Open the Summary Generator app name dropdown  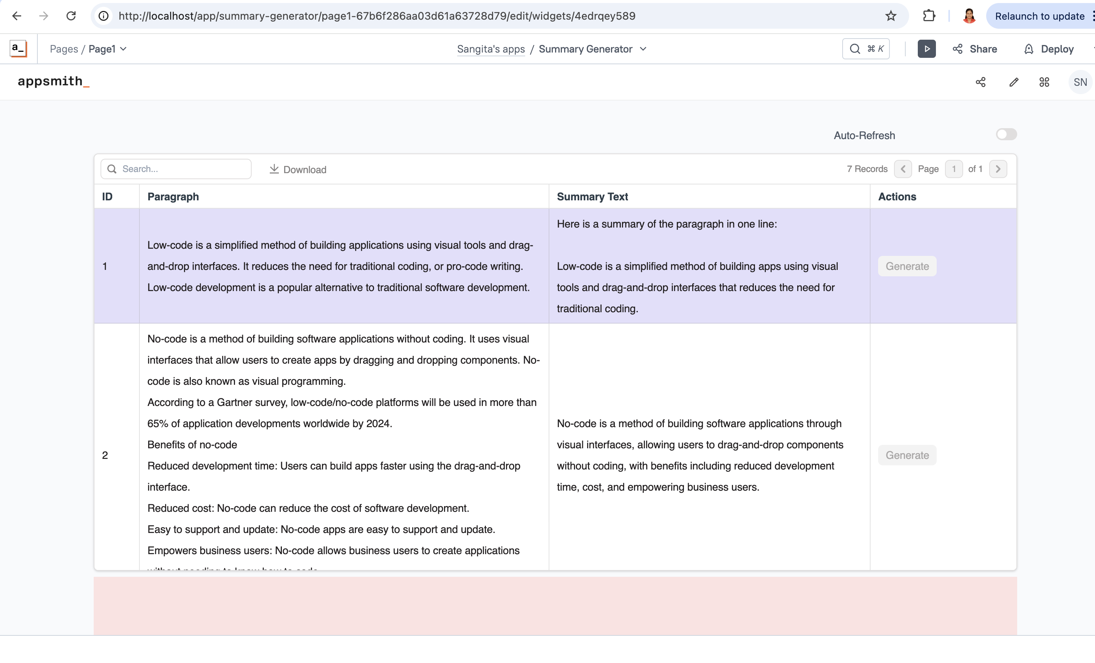(643, 49)
